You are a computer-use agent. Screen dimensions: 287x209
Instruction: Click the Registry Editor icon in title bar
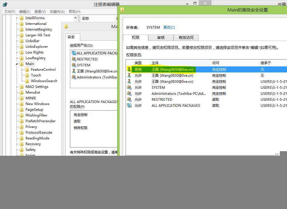pos(5,4)
